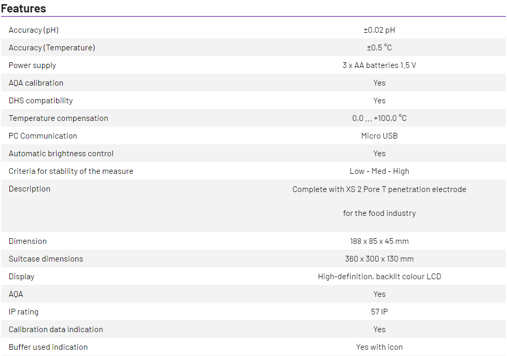Select the 188 x 85 x 45 mm value
Screen dimensions: 507x356
point(379,241)
